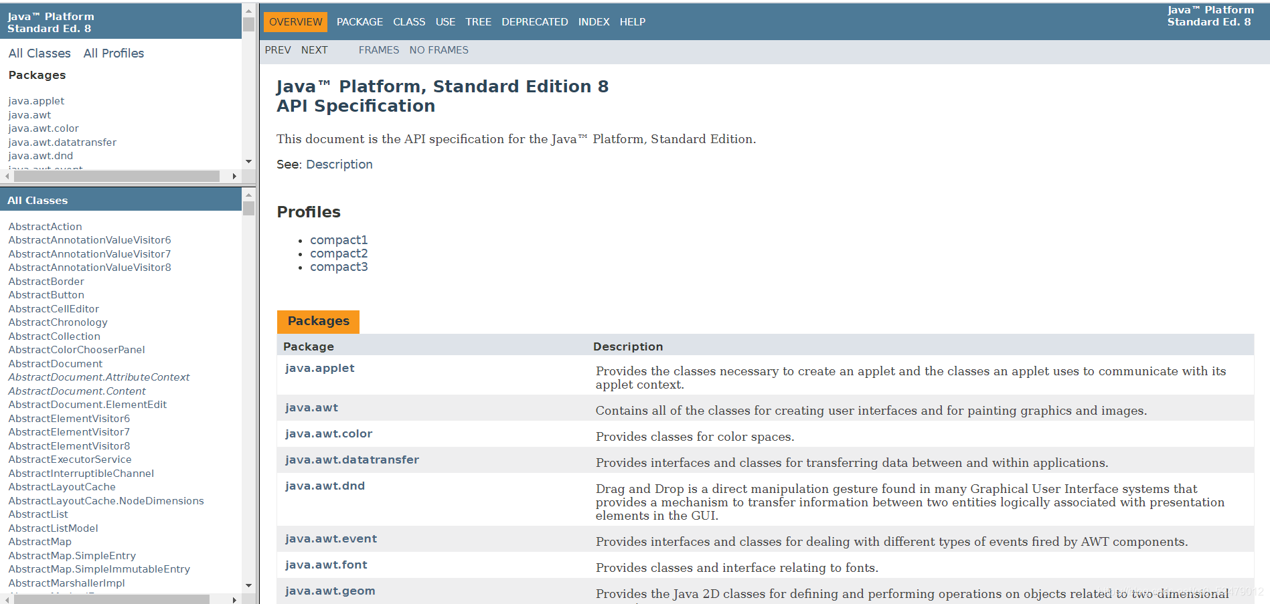This screenshot has height=604, width=1270.
Task: Open the AbstractAnnotationValueVisitor7 class
Action: tap(90, 254)
